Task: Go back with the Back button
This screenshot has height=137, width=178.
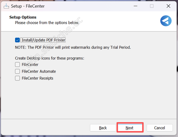Action: pyautogui.click(x=103, y=128)
